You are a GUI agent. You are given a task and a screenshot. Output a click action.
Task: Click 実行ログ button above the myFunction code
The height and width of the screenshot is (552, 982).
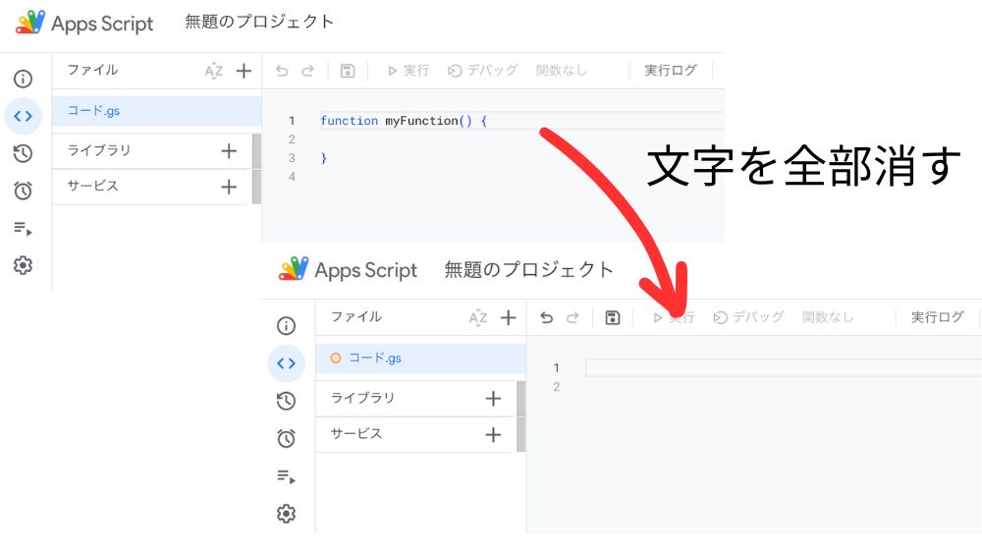(671, 71)
